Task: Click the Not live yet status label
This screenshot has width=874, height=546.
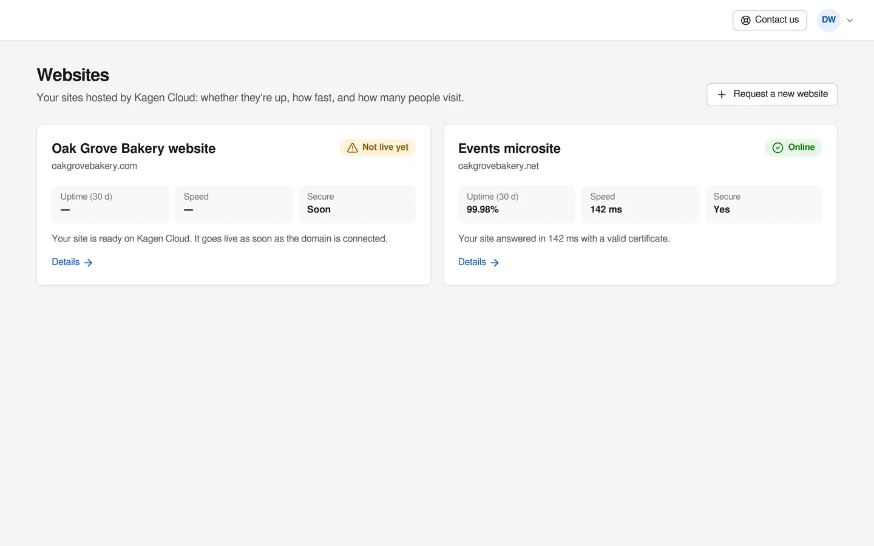Action: pyautogui.click(x=385, y=147)
